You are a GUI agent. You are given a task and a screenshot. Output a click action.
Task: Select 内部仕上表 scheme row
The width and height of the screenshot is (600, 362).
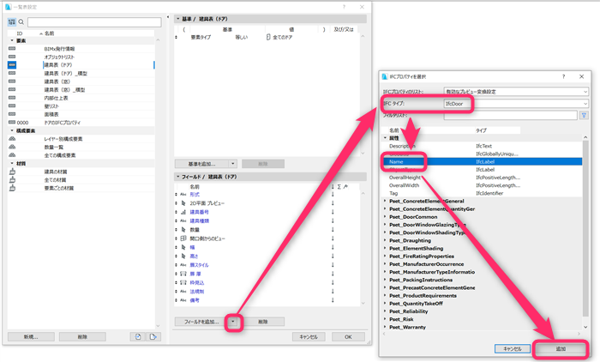81,98
